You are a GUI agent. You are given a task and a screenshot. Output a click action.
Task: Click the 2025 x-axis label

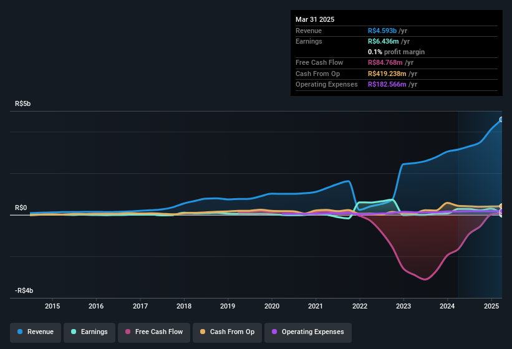[491, 306]
